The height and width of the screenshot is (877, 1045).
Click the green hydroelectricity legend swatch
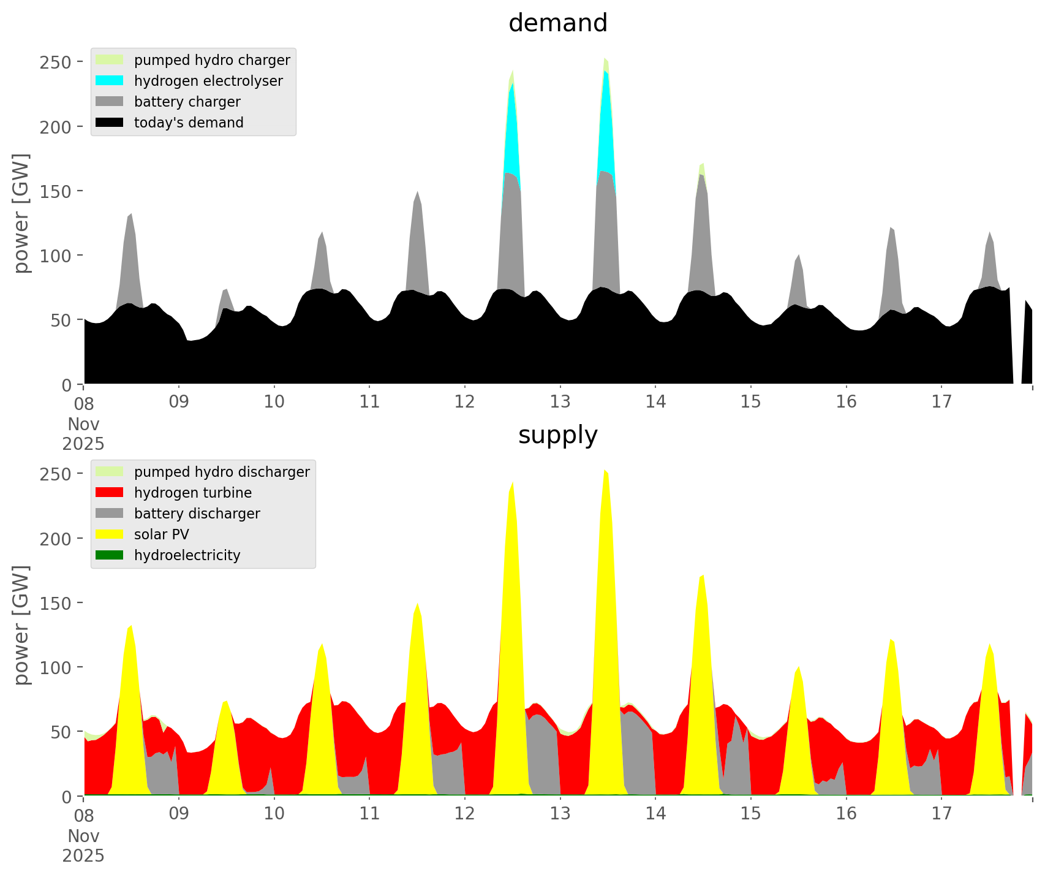tap(110, 555)
